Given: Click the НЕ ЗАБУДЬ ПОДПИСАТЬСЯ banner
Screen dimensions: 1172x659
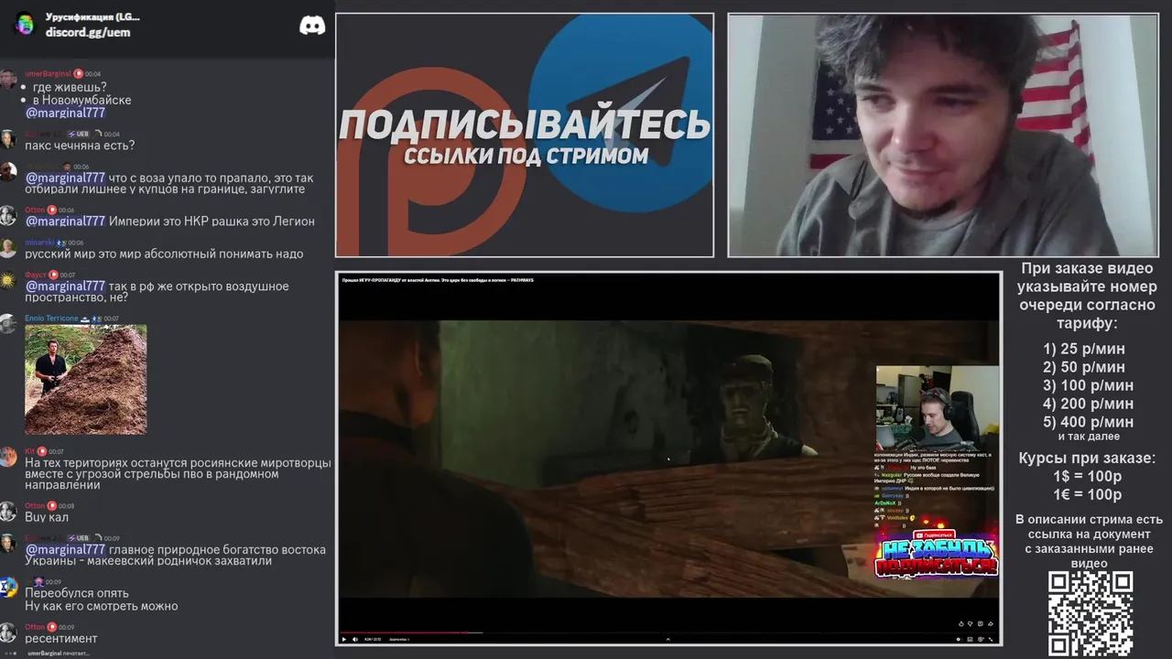Looking at the screenshot, I should pyautogui.click(x=938, y=557).
